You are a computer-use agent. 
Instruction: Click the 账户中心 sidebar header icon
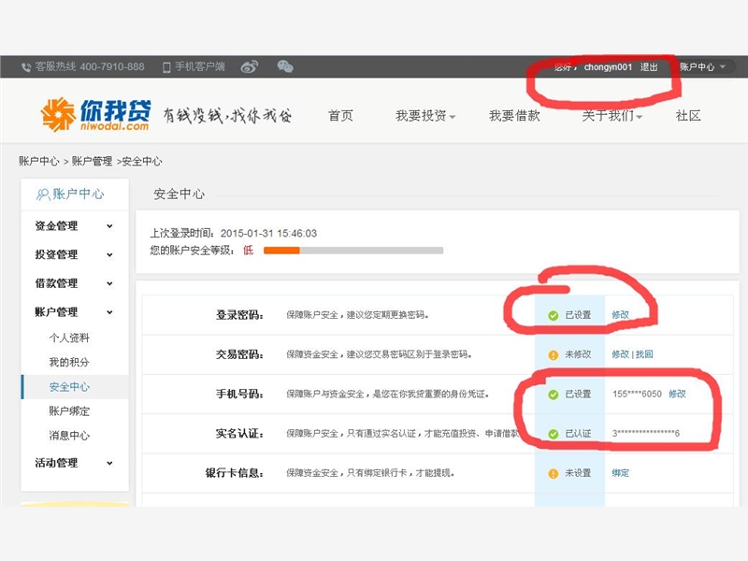[x=42, y=194]
